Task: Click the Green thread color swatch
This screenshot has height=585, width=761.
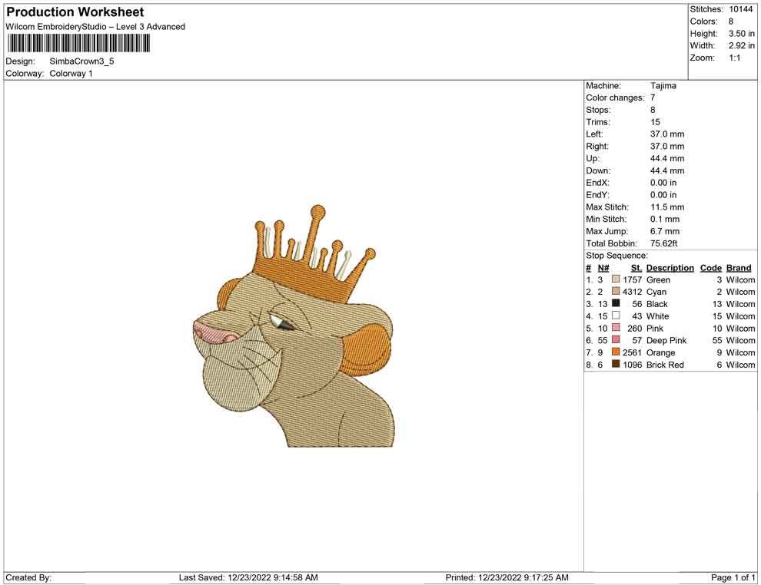Action: click(x=615, y=279)
